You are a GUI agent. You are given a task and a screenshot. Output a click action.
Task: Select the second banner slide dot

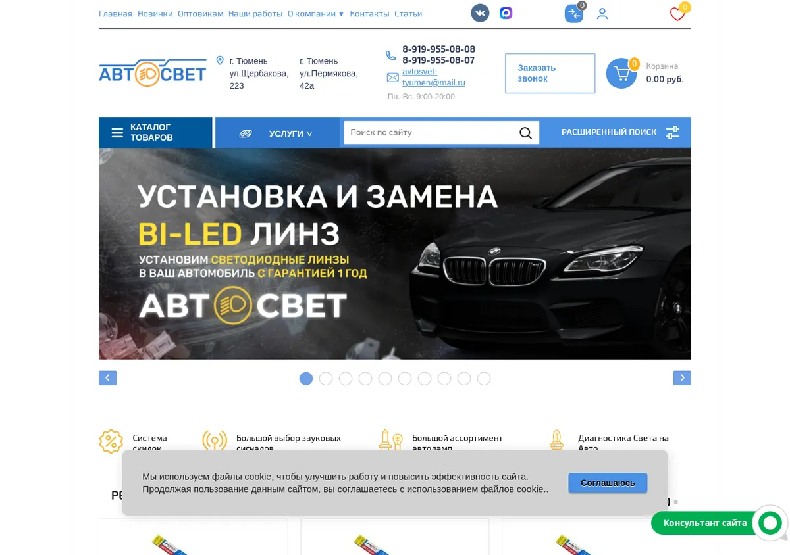326,379
